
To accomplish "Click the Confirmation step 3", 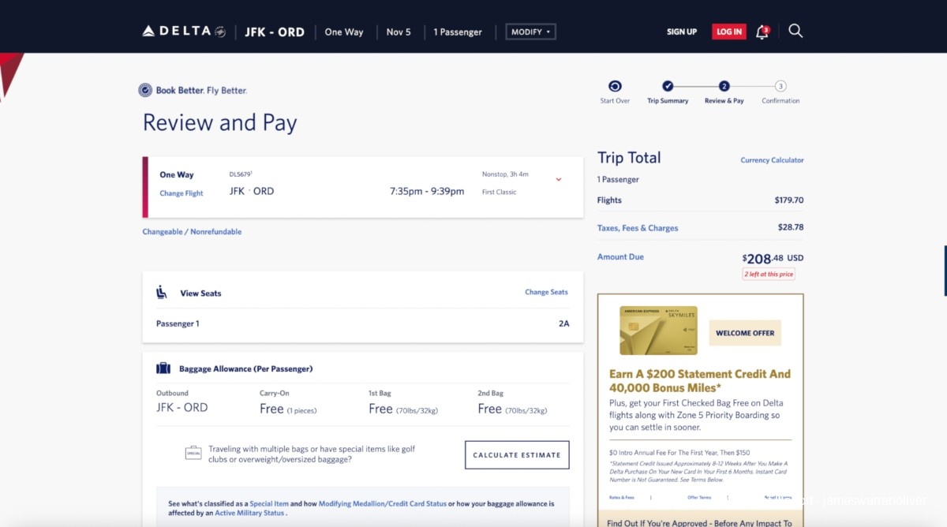I will [x=780, y=87].
